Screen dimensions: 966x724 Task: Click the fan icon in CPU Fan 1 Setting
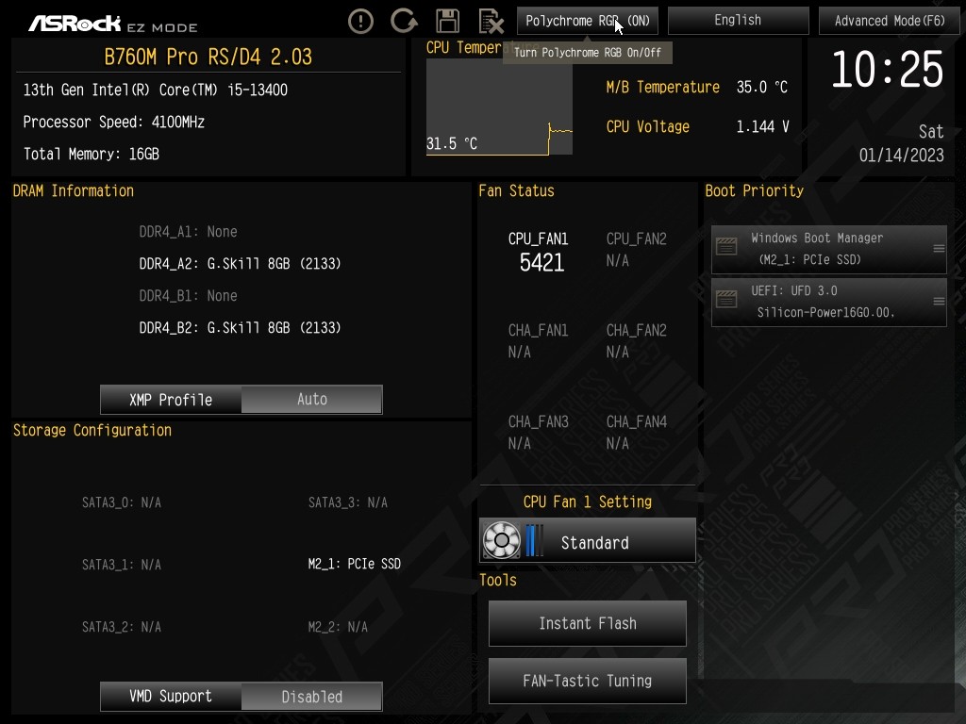click(x=502, y=540)
